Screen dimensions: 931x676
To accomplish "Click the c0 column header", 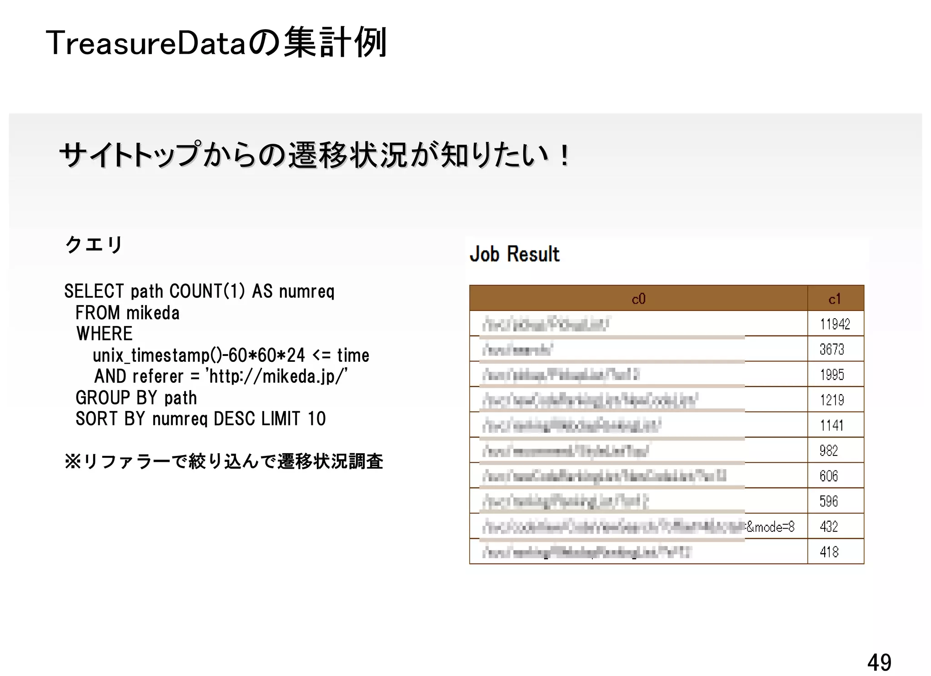I will pos(639,298).
